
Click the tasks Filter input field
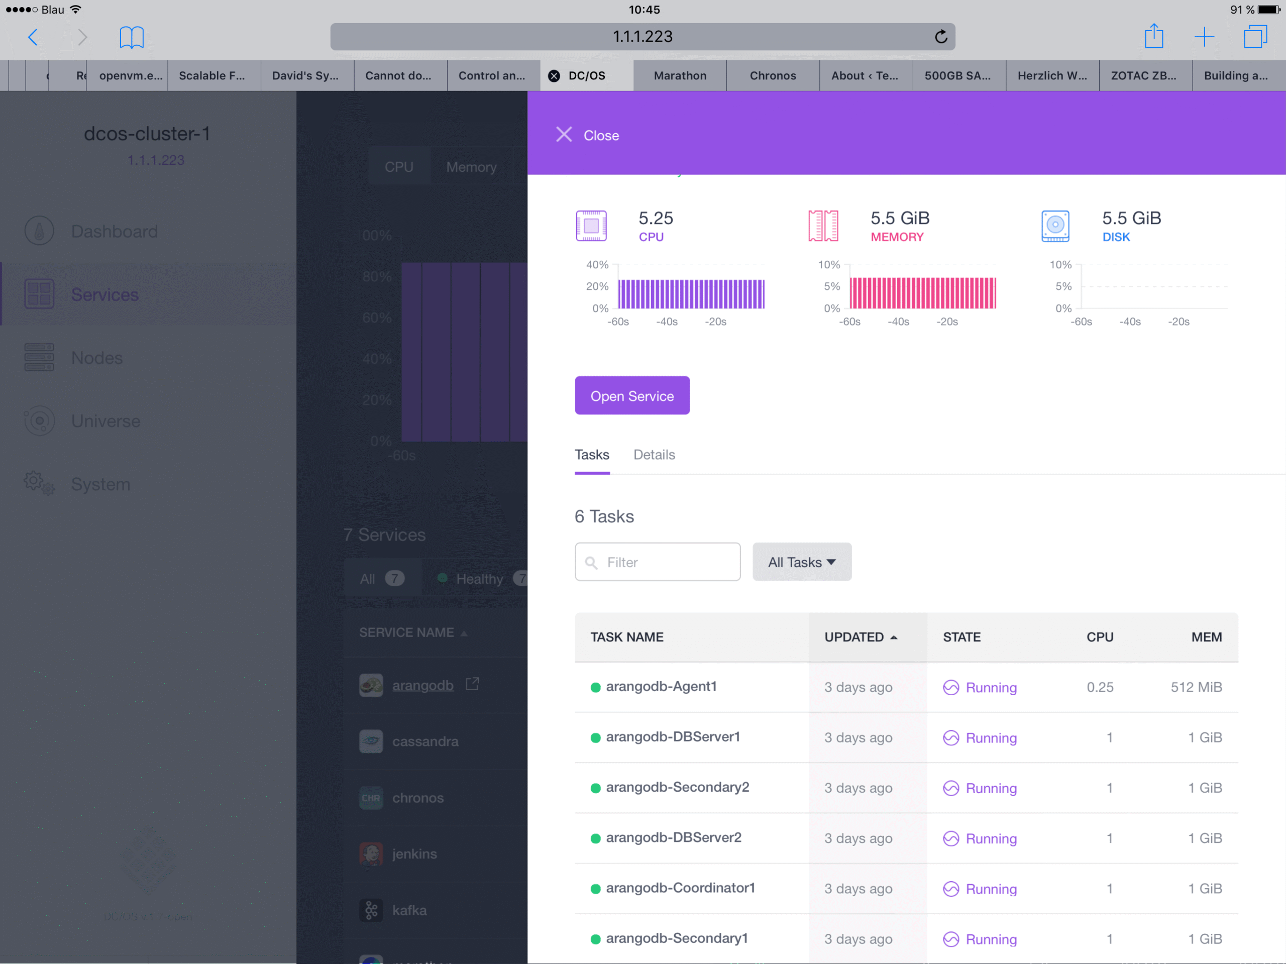point(658,562)
